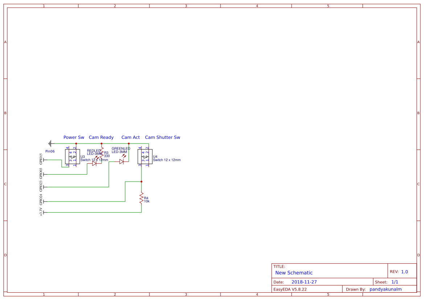Screen dimensions: 424x300
Task: Click the junction dot under Cam Ready
Action: point(102,143)
